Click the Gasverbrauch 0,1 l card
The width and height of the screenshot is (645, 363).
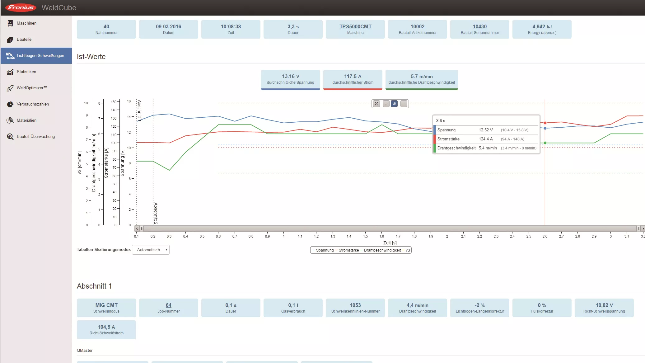pos(293,308)
